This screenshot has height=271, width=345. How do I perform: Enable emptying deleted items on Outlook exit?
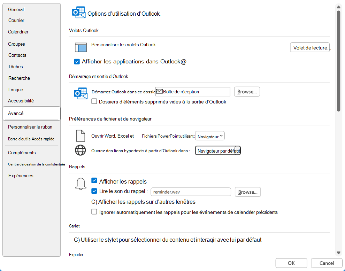coord(94,101)
